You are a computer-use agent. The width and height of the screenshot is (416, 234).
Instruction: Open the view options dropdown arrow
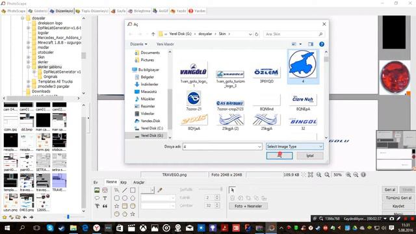point(300,44)
